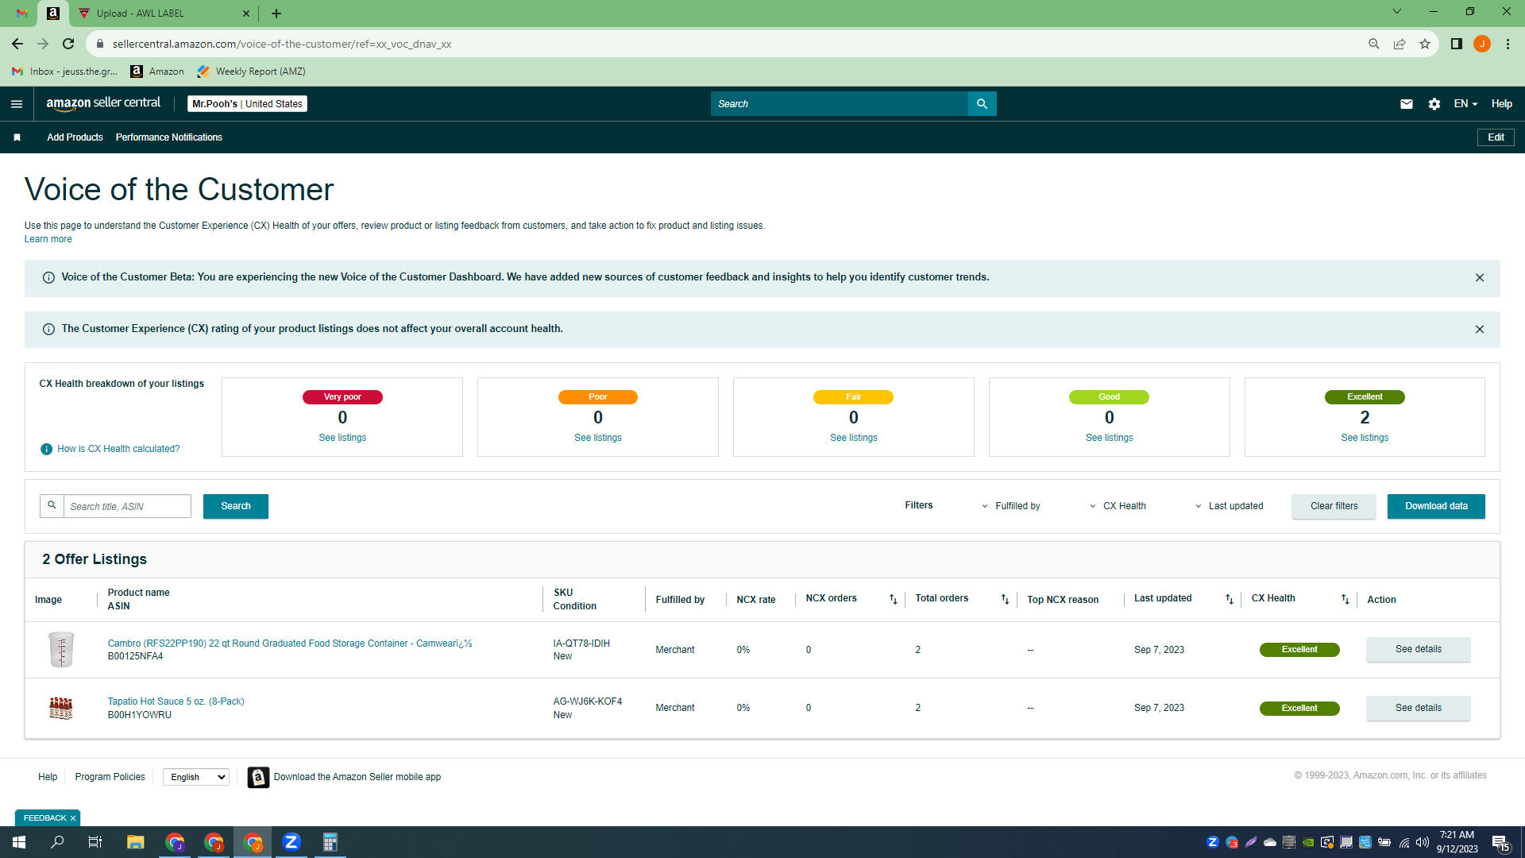
Task: Expand the Last updated filter dropdown
Action: [1230, 507]
